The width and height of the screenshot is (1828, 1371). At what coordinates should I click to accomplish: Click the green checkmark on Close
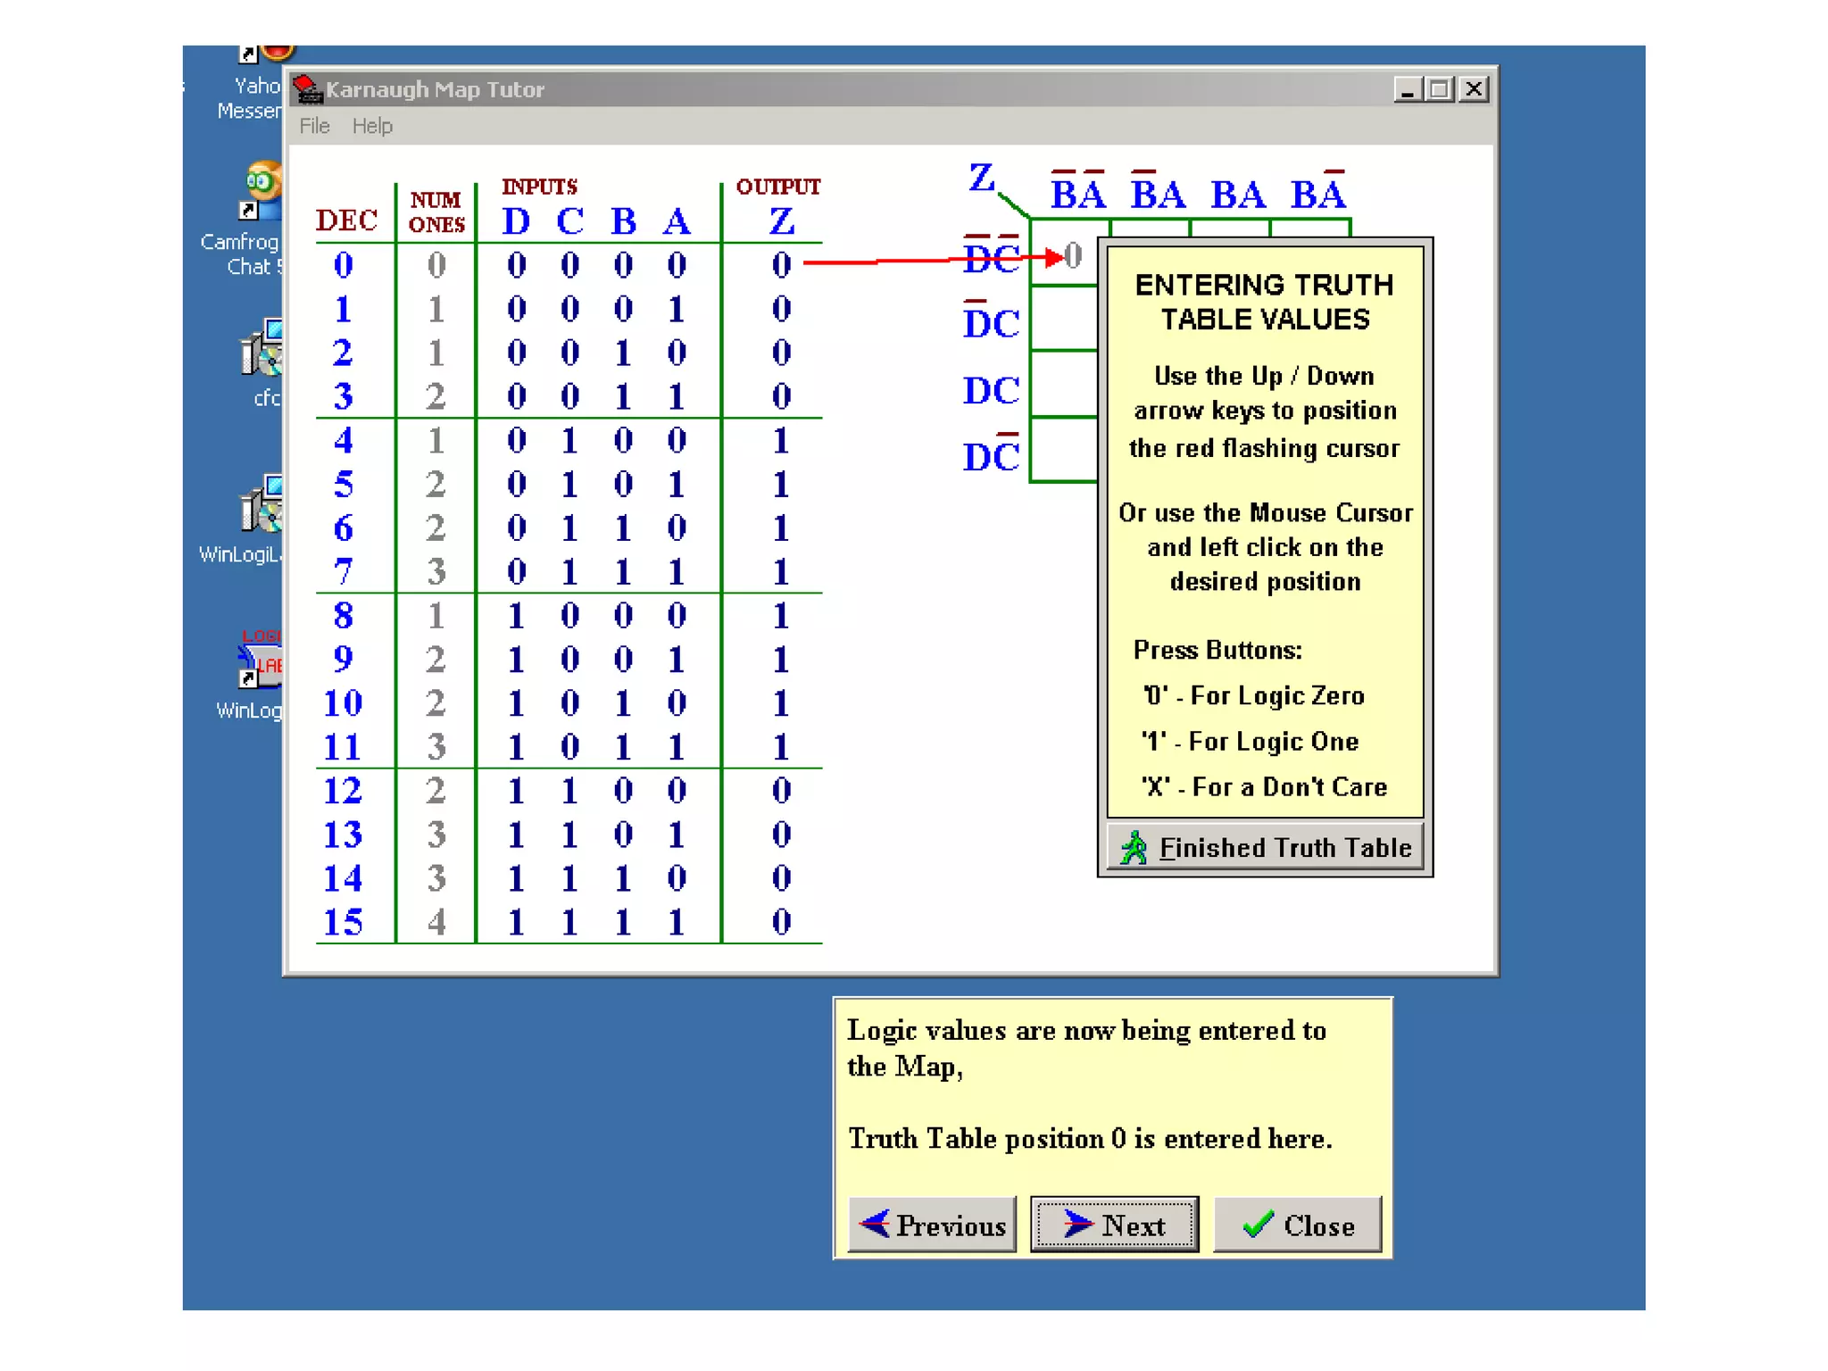(1258, 1225)
